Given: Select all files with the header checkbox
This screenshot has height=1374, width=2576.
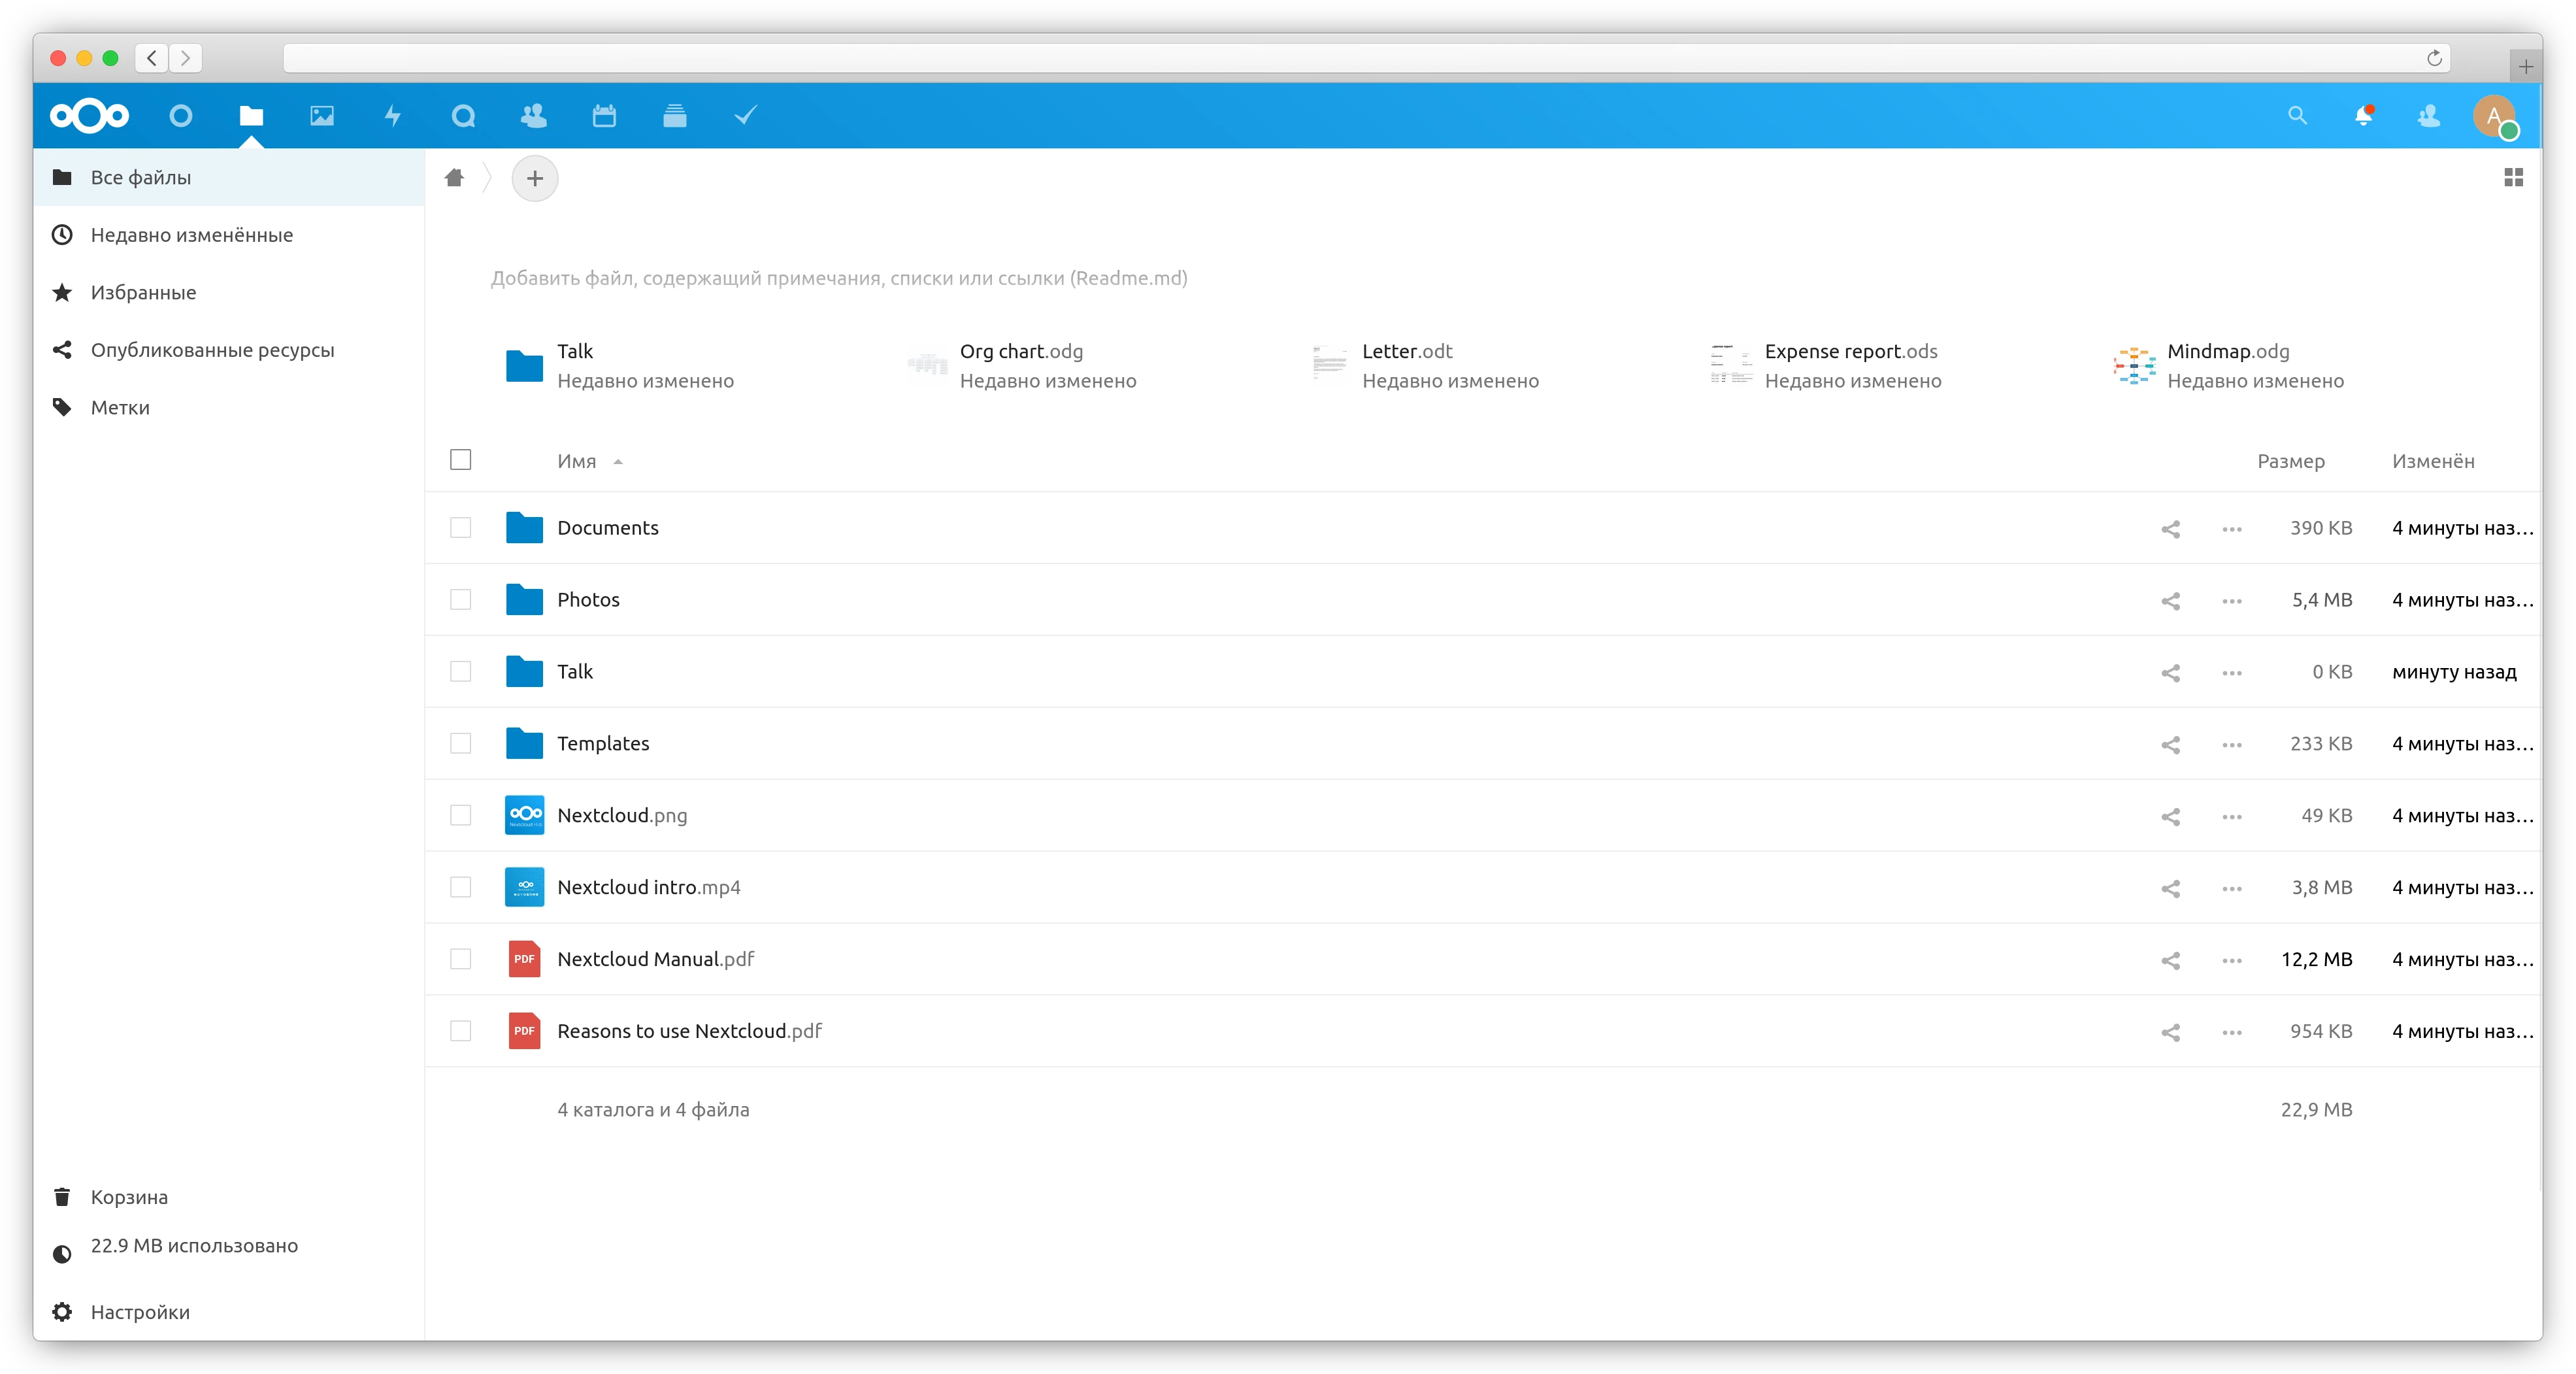Looking at the screenshot, I should 460,460.
